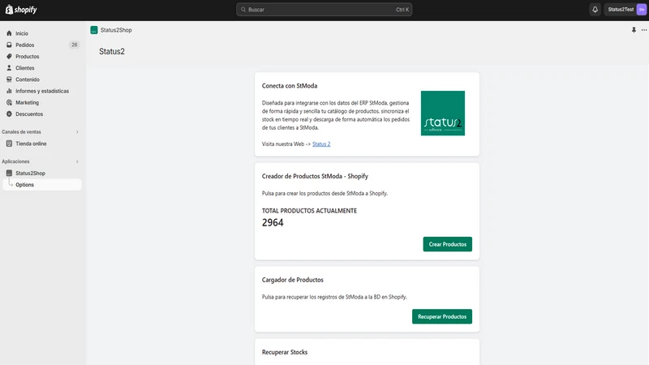Open Status2Shop app in sidebar
649x365 pixels.
pos(31,173)
